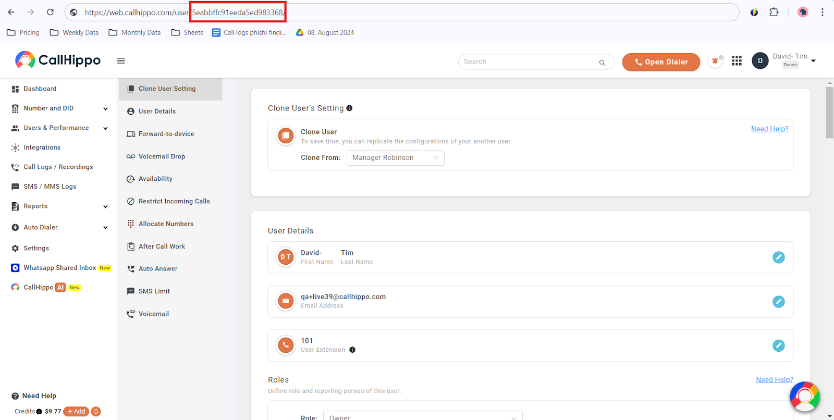
Task: Click the search magnifier icon
Action: tap(602, 63)
